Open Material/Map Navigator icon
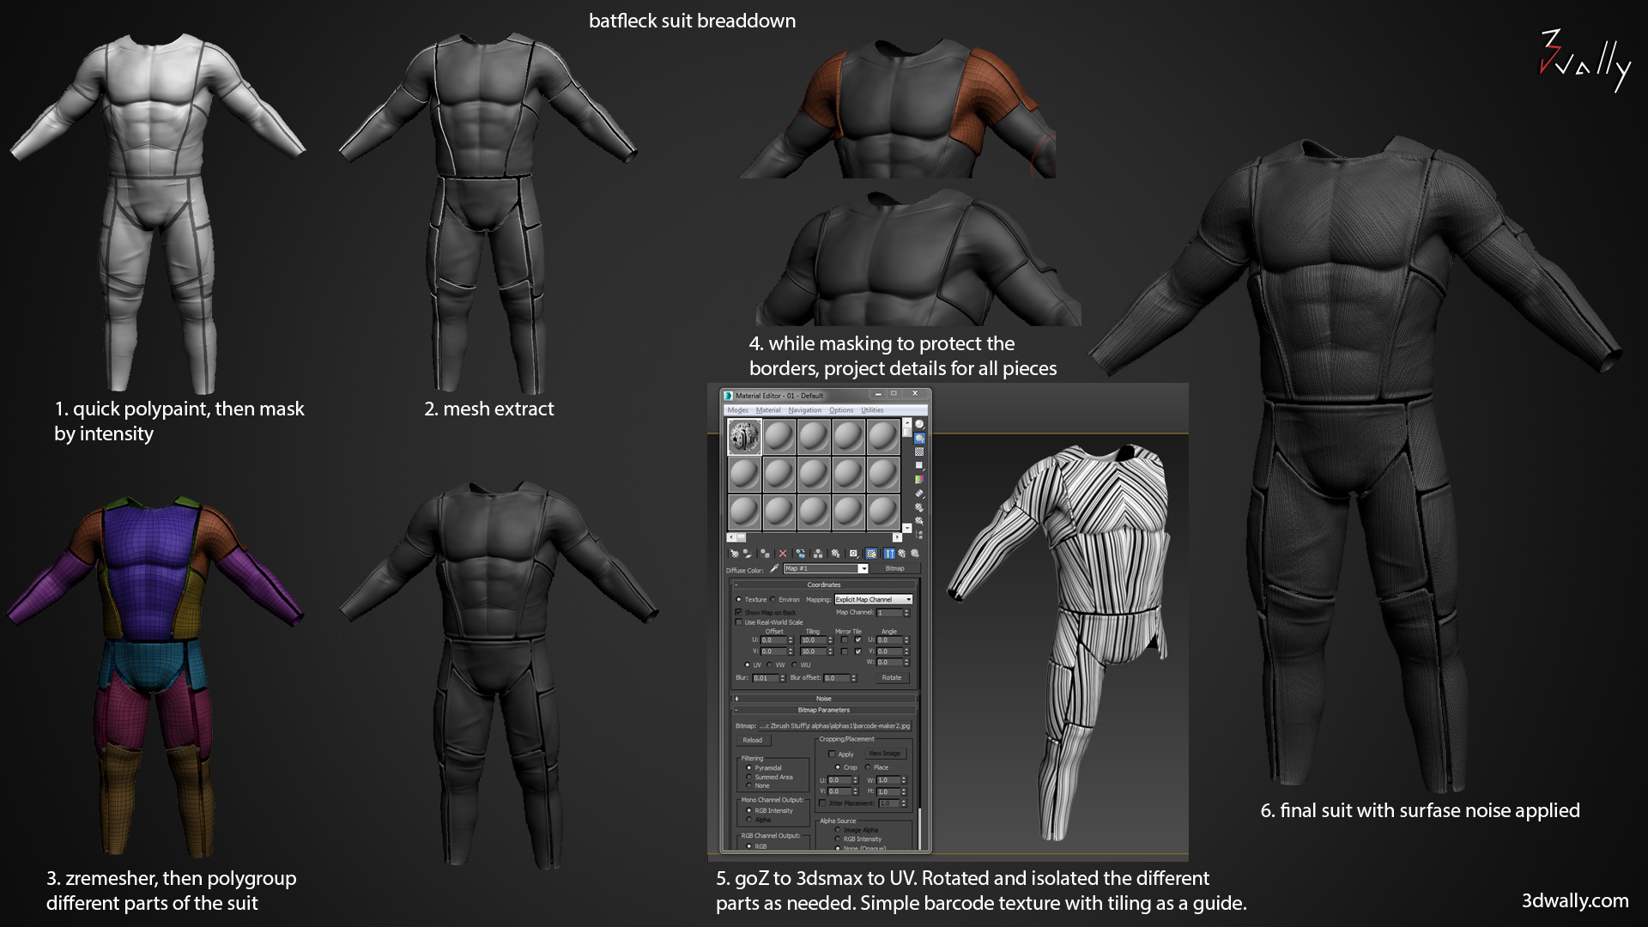The image size is (1648, 927). pos(919,534)
